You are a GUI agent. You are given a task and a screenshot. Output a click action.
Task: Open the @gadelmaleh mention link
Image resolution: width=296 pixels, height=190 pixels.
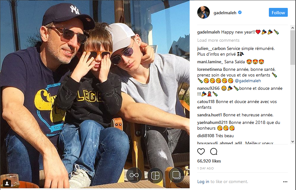click(x=248, y=81)
